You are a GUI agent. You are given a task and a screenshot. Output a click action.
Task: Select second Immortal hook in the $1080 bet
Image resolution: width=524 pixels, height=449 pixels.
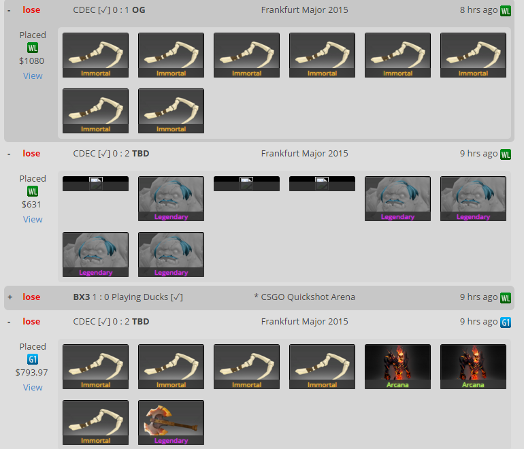[x=171, y=55]
